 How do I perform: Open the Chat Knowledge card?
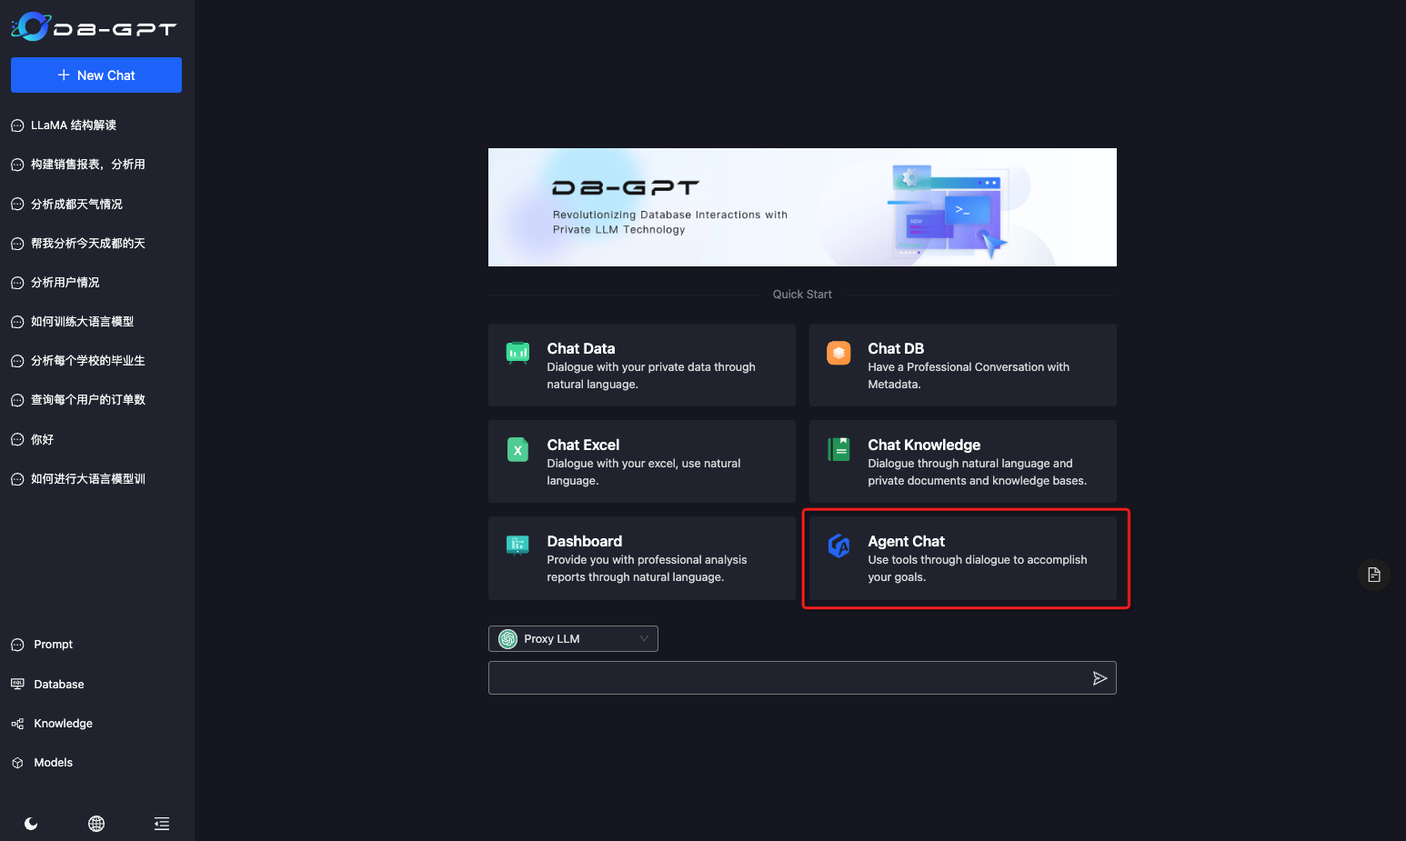tap(962, 462)
